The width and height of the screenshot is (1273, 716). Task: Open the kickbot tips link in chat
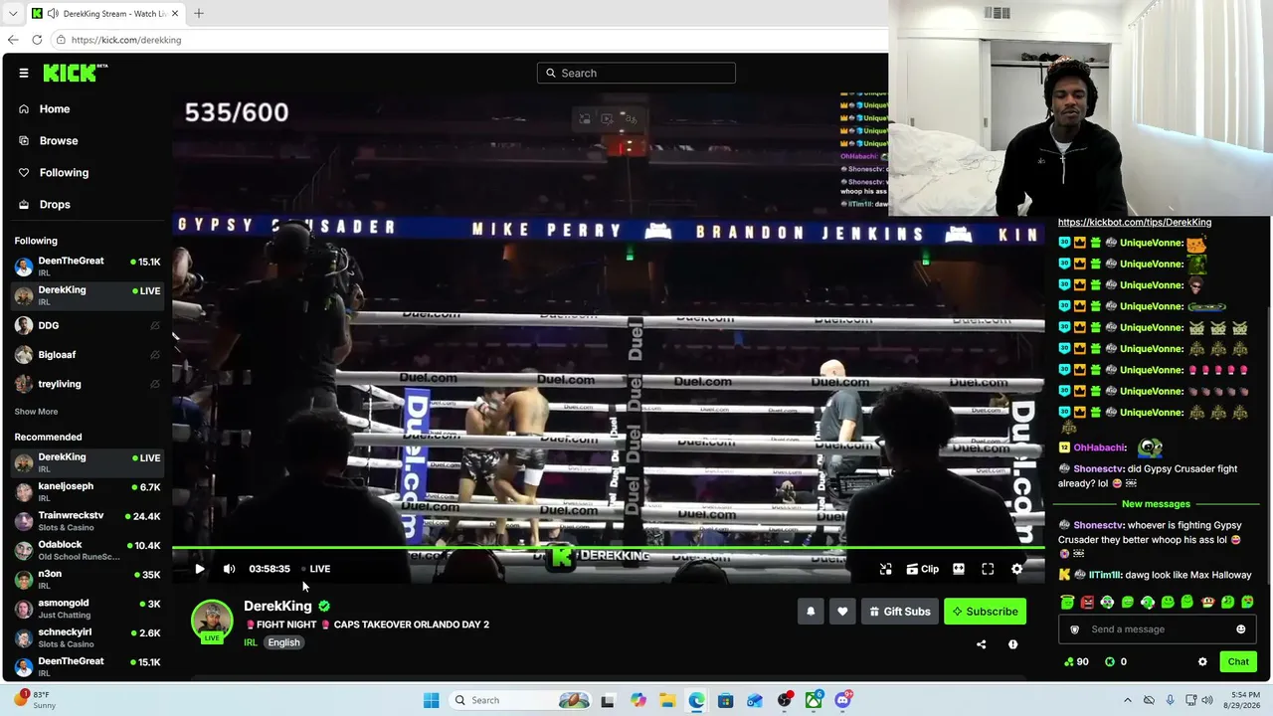[x=1135, y=223]
